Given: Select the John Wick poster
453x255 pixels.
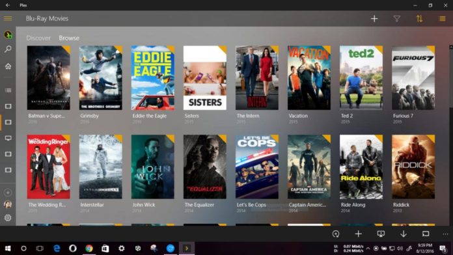Looking at the screenshot, I should (153, 167).
